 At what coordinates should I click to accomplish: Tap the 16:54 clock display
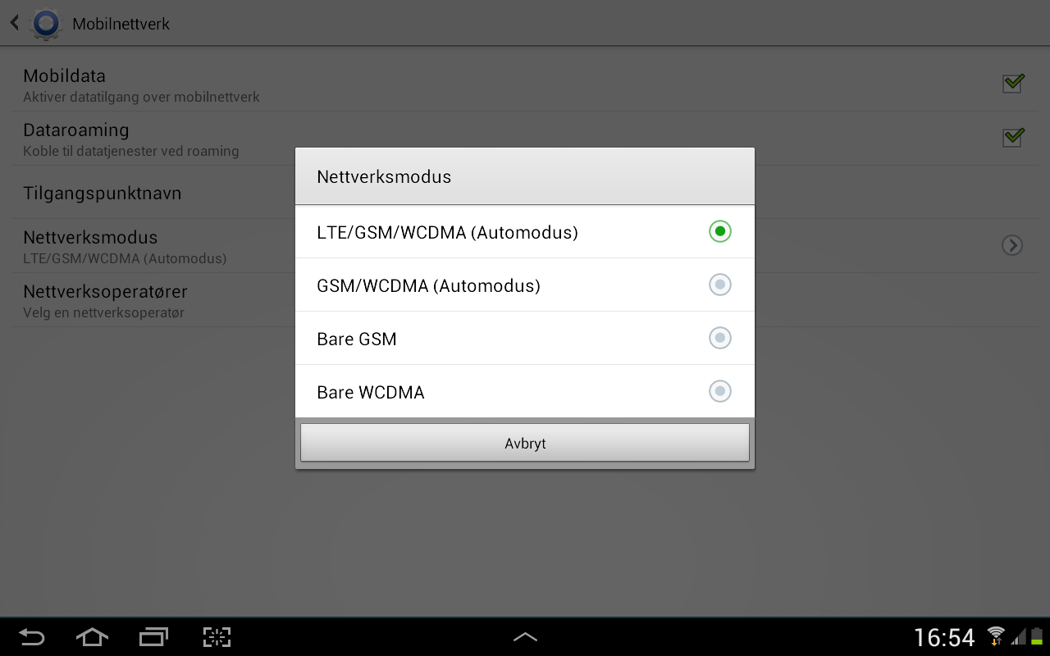tap(944, 637)
